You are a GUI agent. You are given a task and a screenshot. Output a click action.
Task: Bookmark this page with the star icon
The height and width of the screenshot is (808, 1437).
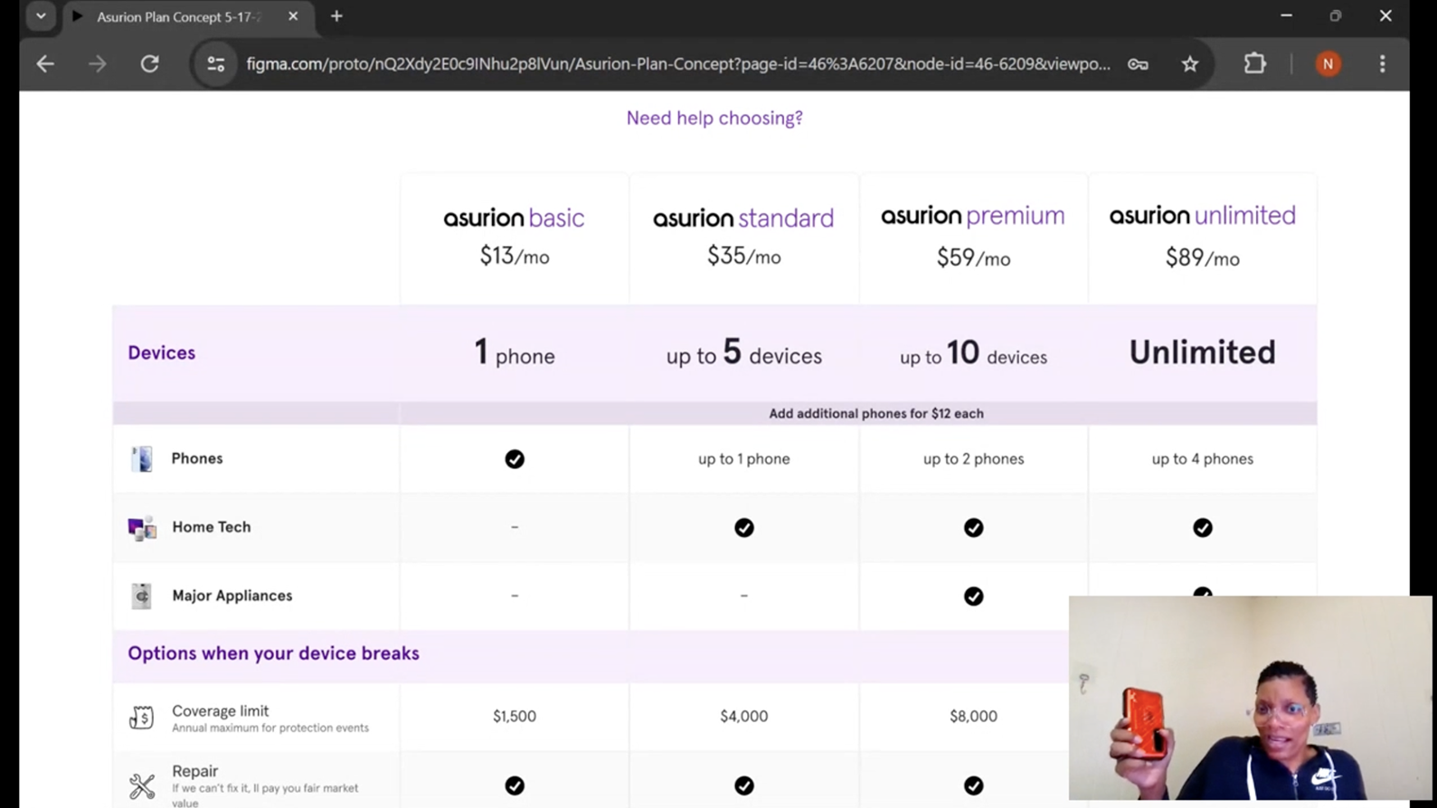tap(1190, 64)
